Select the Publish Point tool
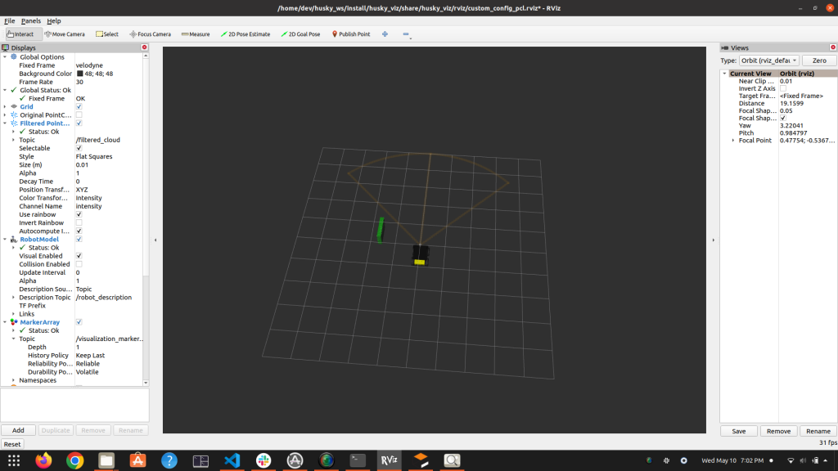Image resolution: width=838 pixels, height=471 pixels. pyautogui.click(x=350, y=34)
